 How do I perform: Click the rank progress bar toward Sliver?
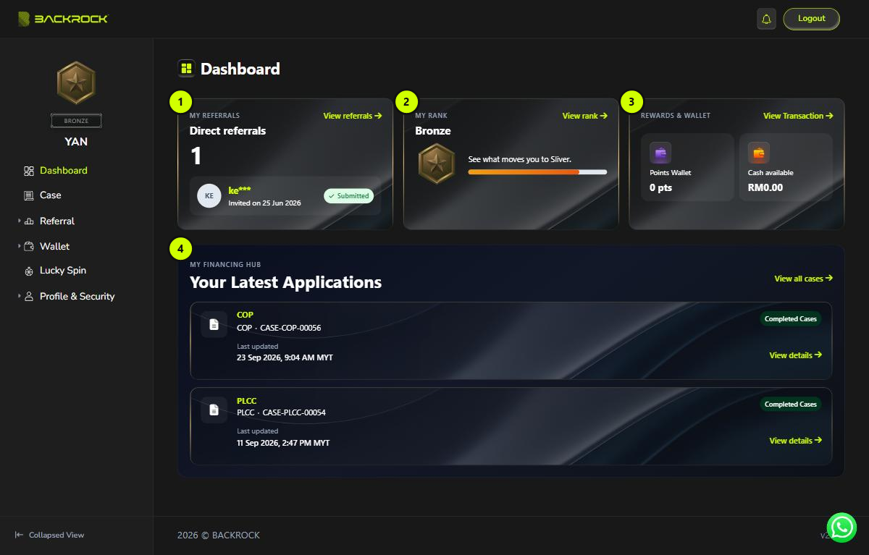[x=537, y=172]
